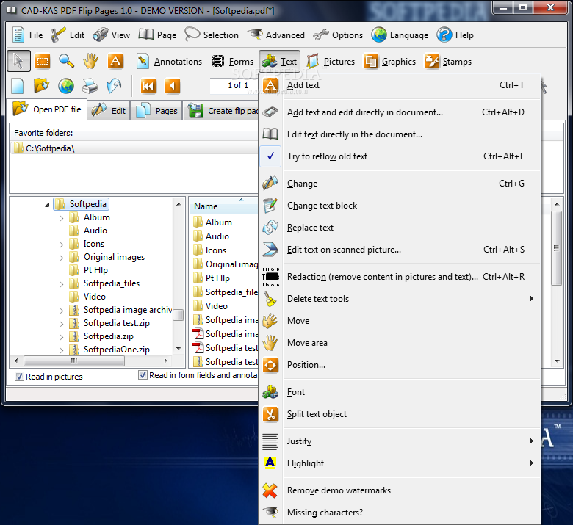Viewport: 573px width, 525px height.
Task: Switch to the Pages tab
Action: tap(157, 111)
